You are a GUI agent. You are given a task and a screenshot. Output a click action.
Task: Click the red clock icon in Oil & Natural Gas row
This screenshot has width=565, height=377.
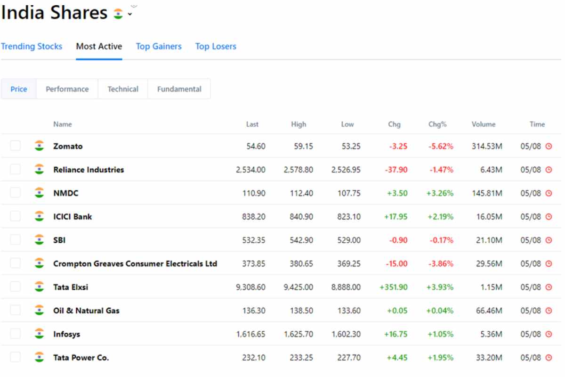pyautogui.click(x=549, y=311)
